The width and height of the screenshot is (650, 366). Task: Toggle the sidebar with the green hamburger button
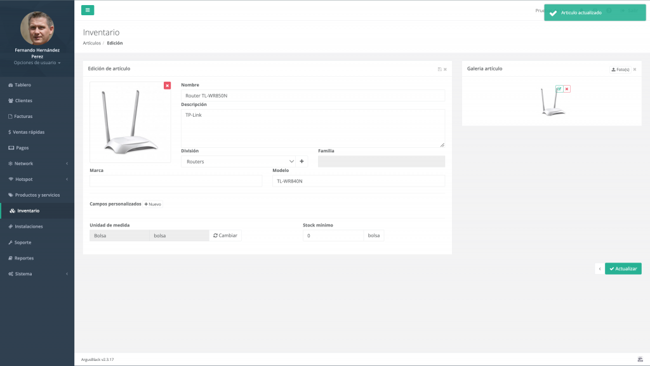click(x=88, y=10)
